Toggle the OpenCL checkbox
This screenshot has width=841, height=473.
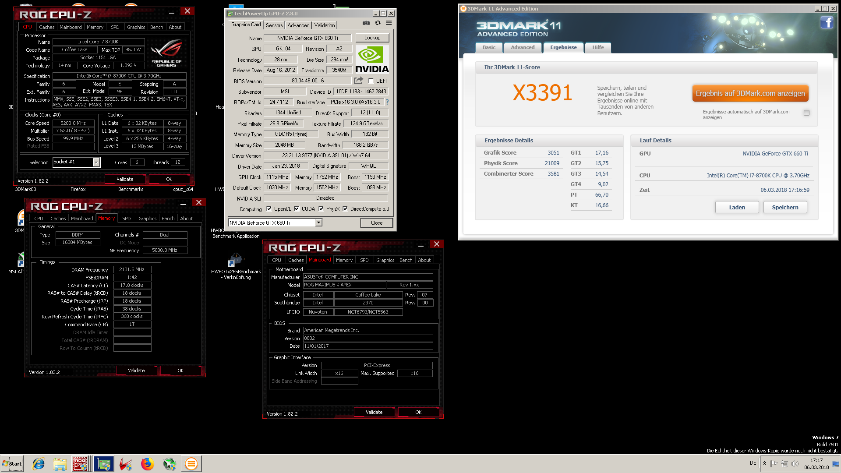click(x=269, y=209)
